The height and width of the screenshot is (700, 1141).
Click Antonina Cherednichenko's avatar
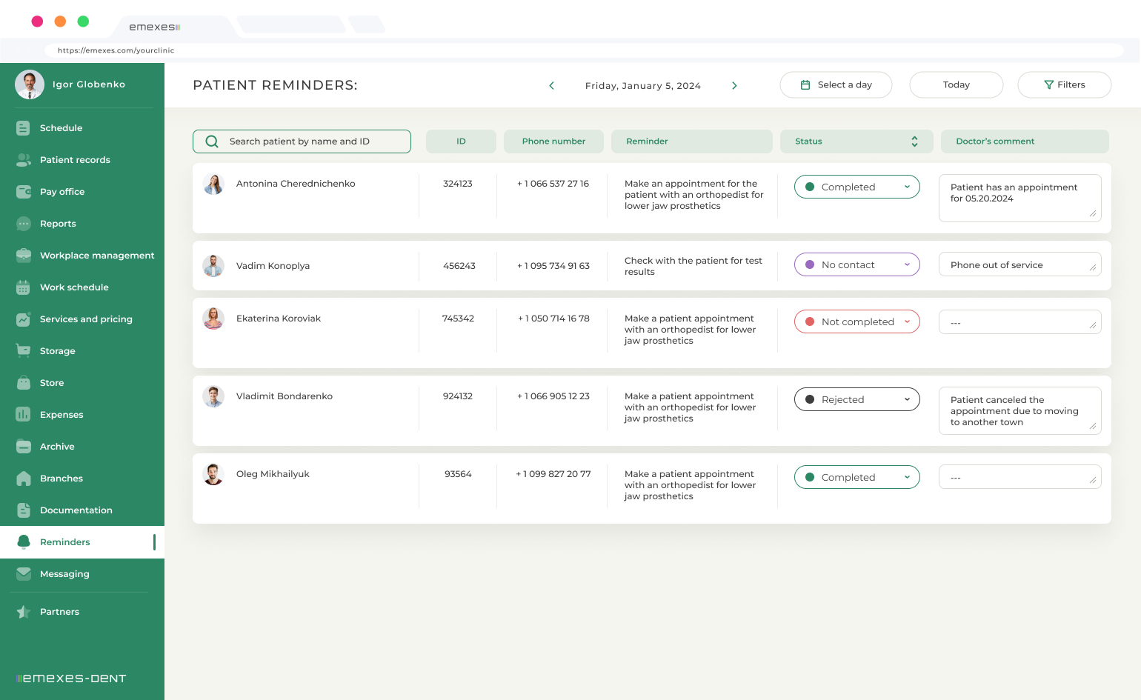coord(213,184)
